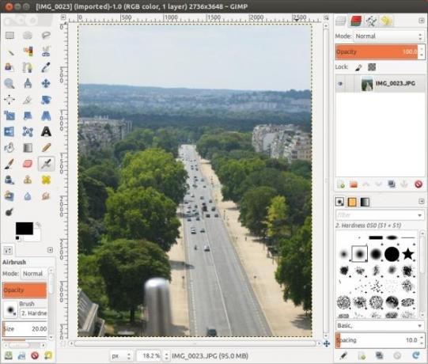Image resolution: width=428 pixels, height=364 pixels.
Task: Select the Eraser tool
Action: (x=28, y=164)
